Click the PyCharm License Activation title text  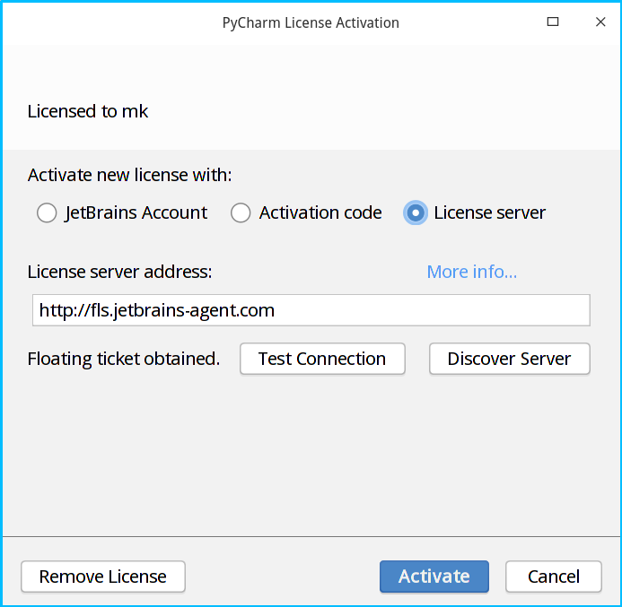(x=311, y=23)
